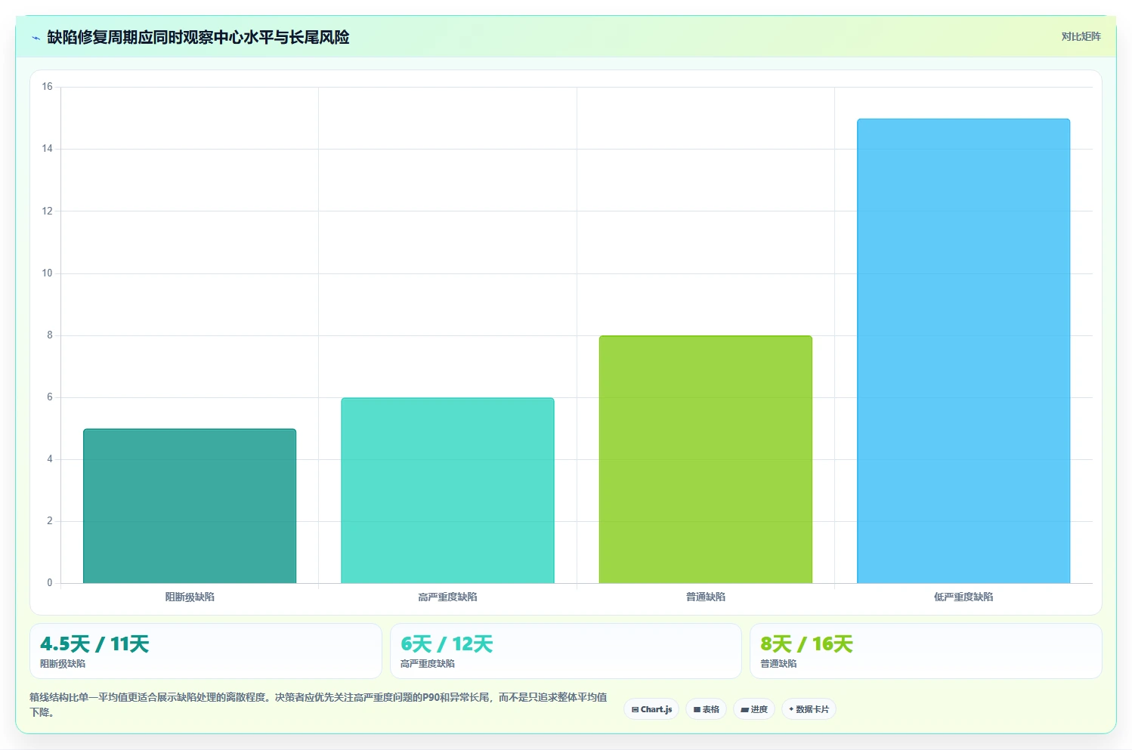Viewport: 1132px width, 750px height.
Task: Click the lightning icon beside the title
Action: coord(36,38)
